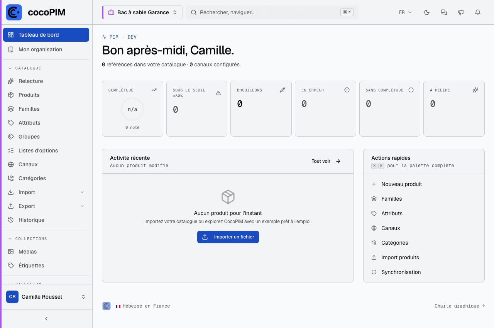
Task: Open Produits in the sidebar
Action: pyautogui.click(x=46, y=95)
